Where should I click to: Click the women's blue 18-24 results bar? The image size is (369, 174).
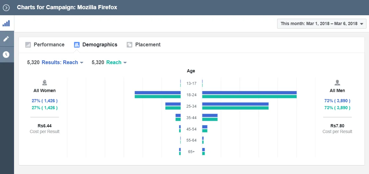coord(158,93)
